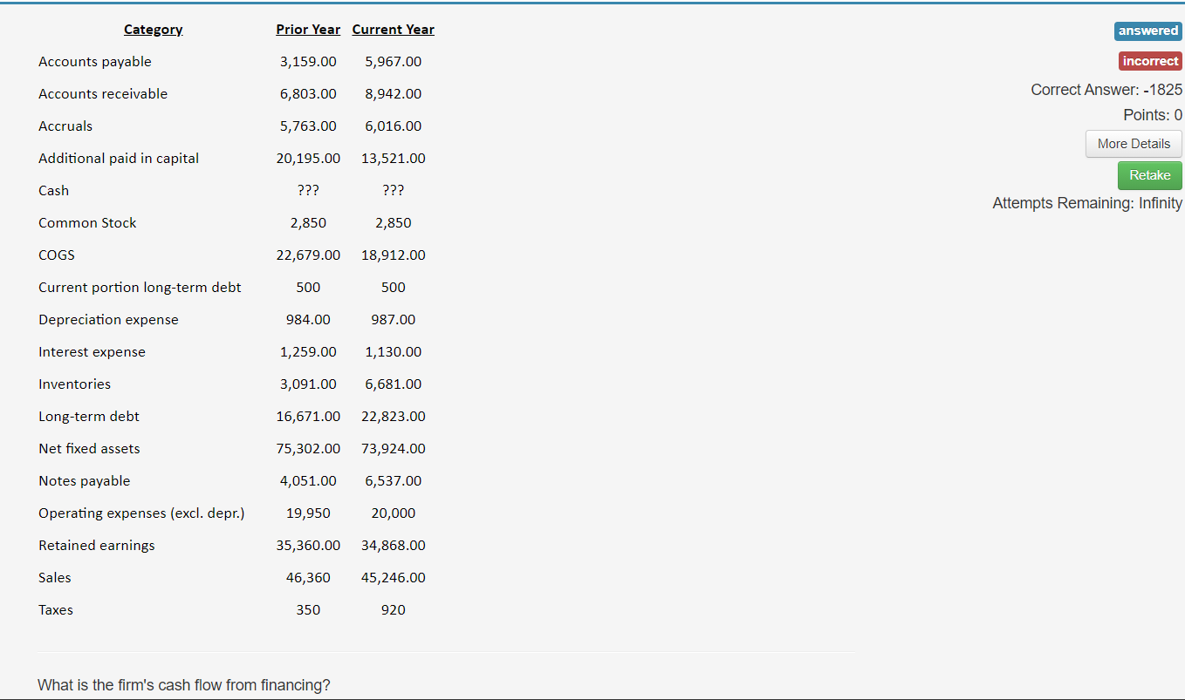Select Common Stock prior year value 2,850

click(308, 223)
